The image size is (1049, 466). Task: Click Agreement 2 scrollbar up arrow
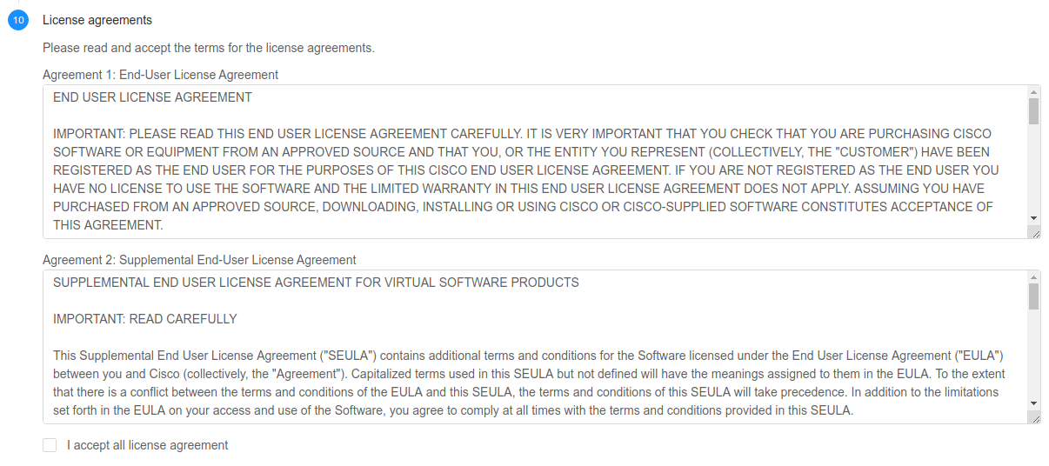pos(1033,277)
